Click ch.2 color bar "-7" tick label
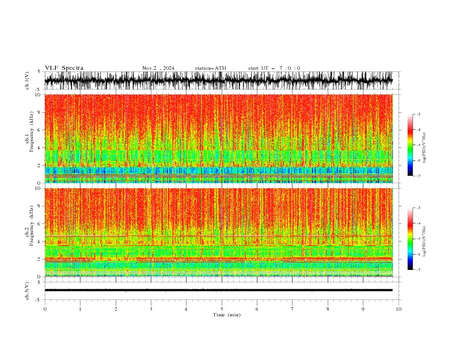449x347 pixels. pyautogui.click(x=418, y=270)
